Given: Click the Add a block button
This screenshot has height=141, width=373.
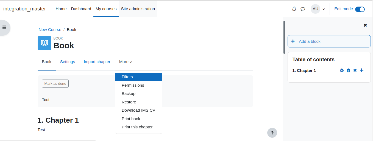Looking at the screenshot, I should point(329,41).
